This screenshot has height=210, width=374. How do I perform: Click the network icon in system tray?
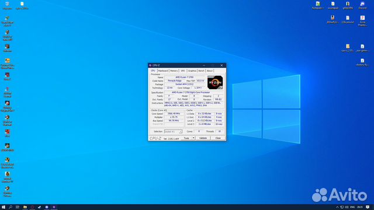pyautogui.click(x=342, y=207)
